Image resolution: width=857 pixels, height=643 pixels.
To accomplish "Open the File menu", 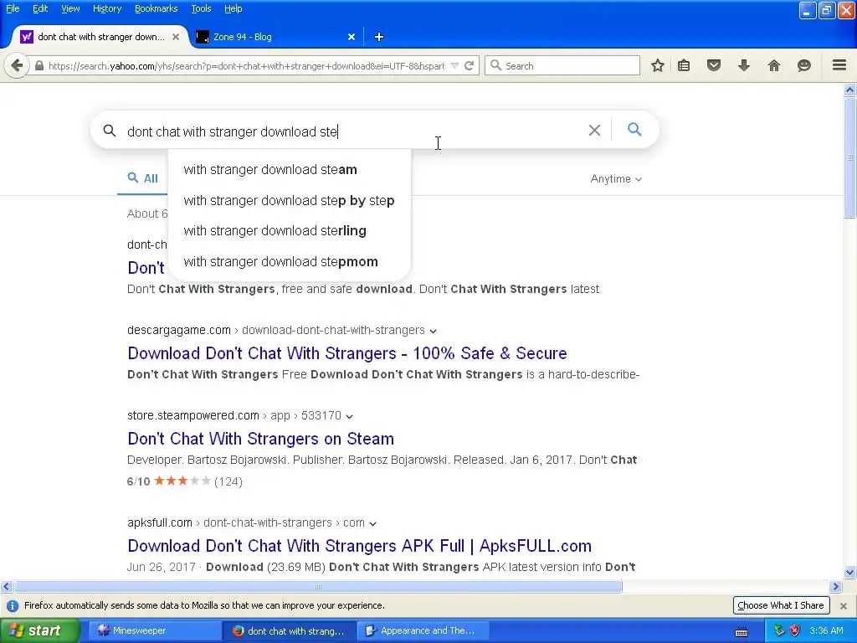I will (x=13, y=8).
